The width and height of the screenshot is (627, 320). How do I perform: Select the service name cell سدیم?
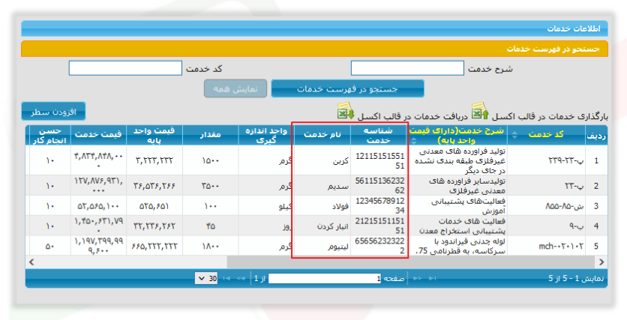(x=338, y=186)
